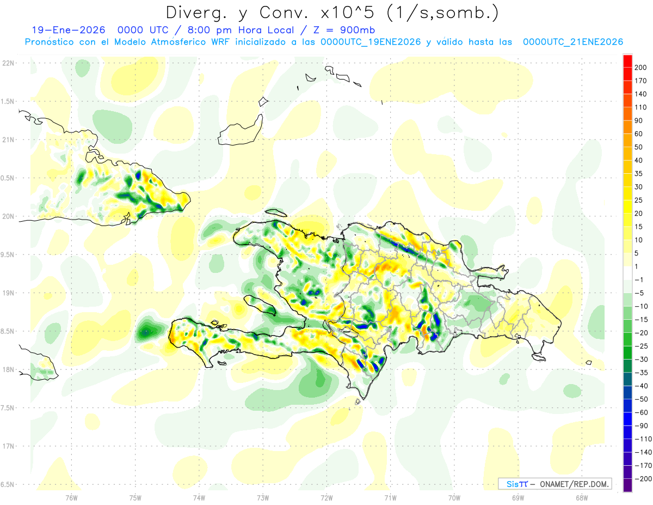
Task: Click the colorbar label '-15'
Action: click(643, 320)
